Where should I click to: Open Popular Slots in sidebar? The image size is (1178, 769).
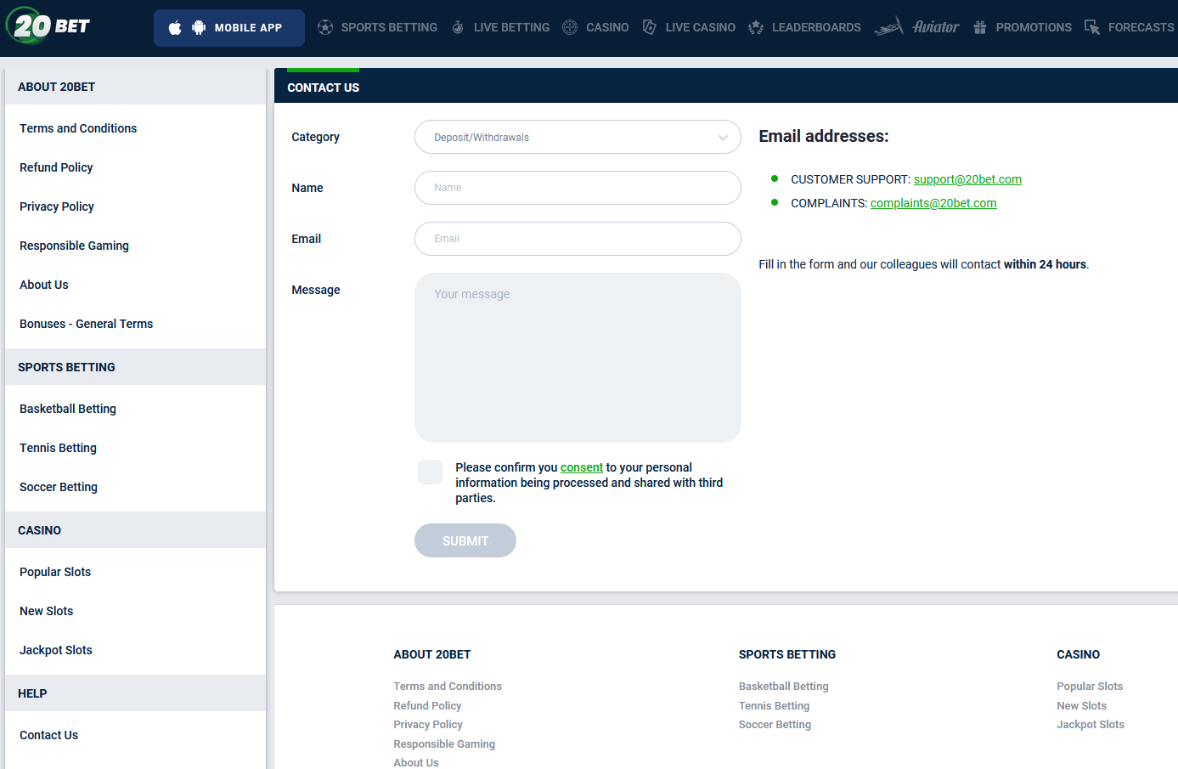(x=55, y=572)
